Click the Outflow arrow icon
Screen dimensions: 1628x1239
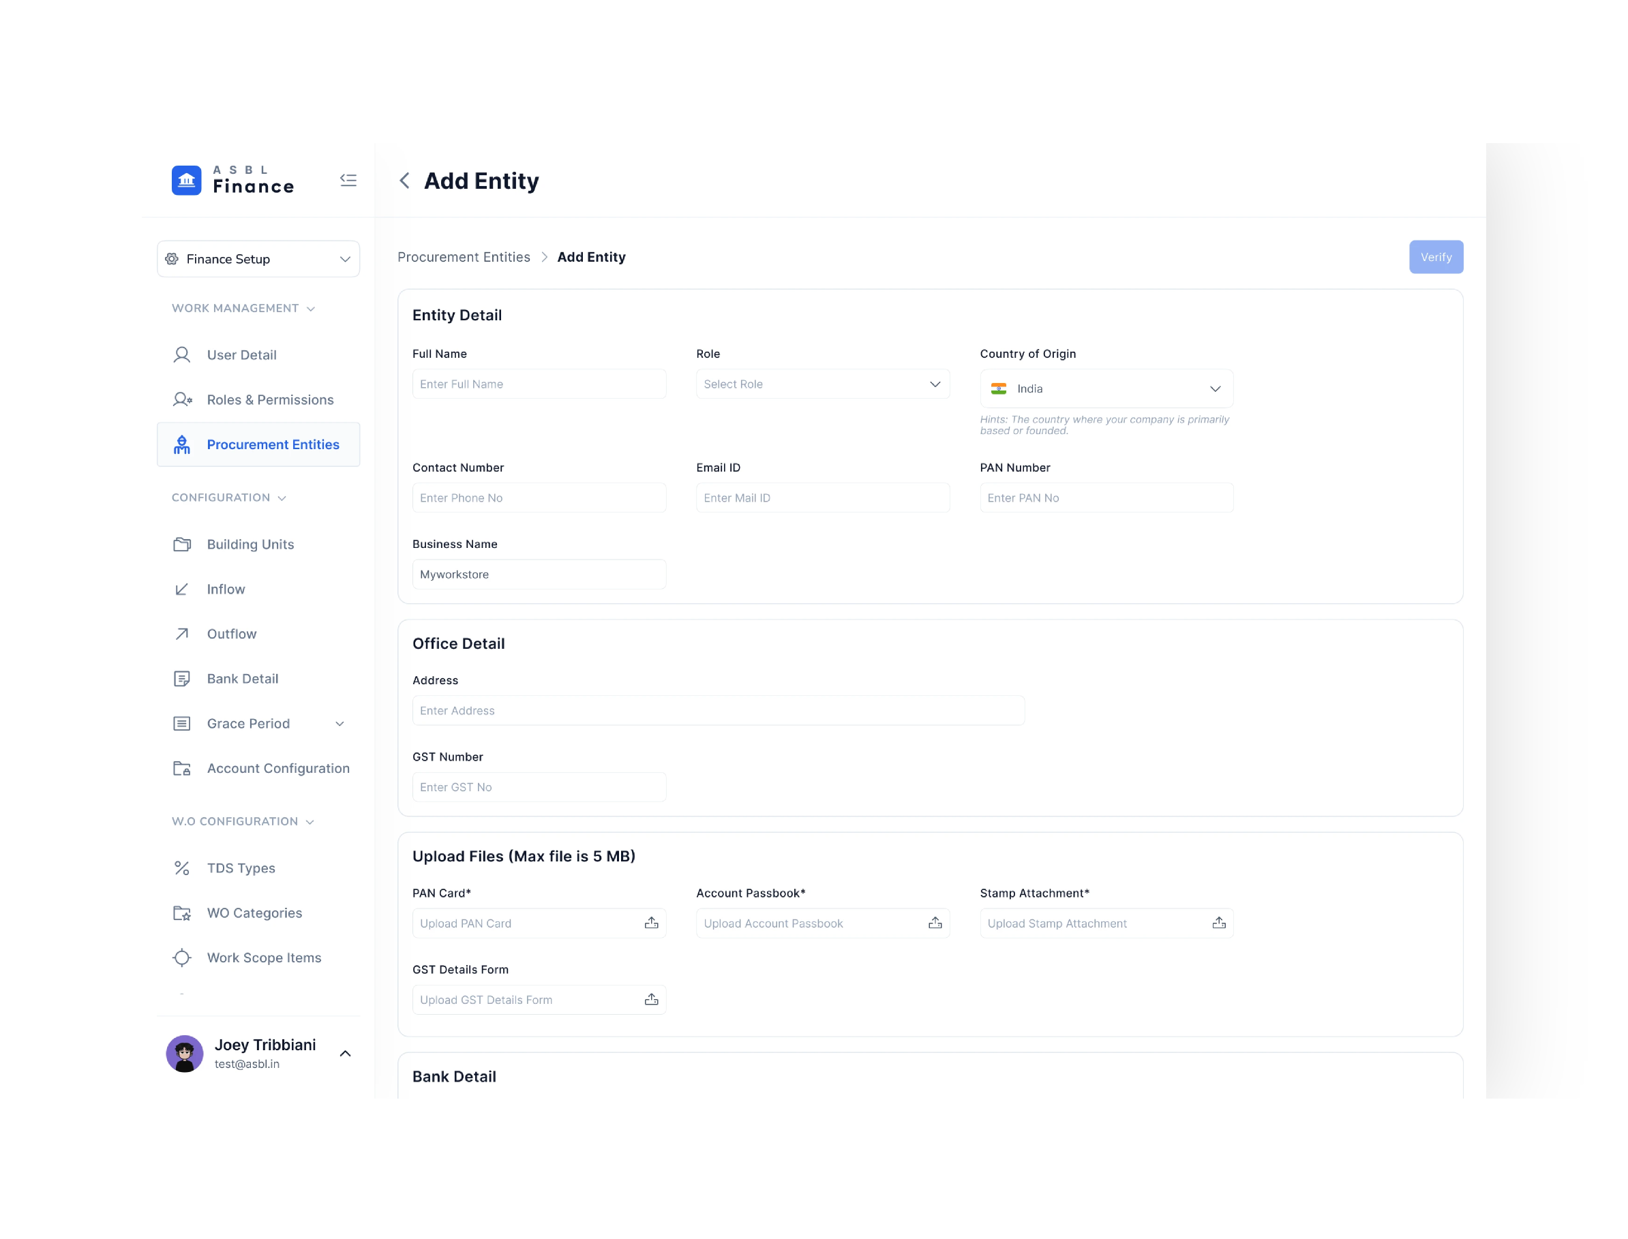[x=181, y=634]
